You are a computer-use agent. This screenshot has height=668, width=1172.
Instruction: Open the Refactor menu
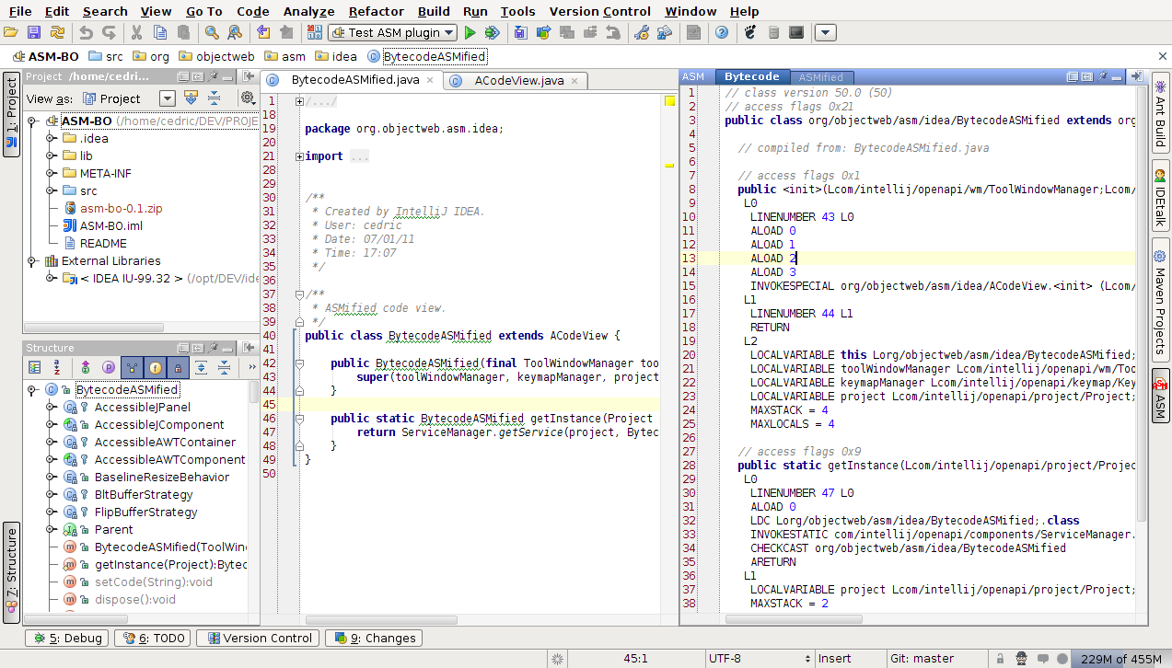pos(376,11)
